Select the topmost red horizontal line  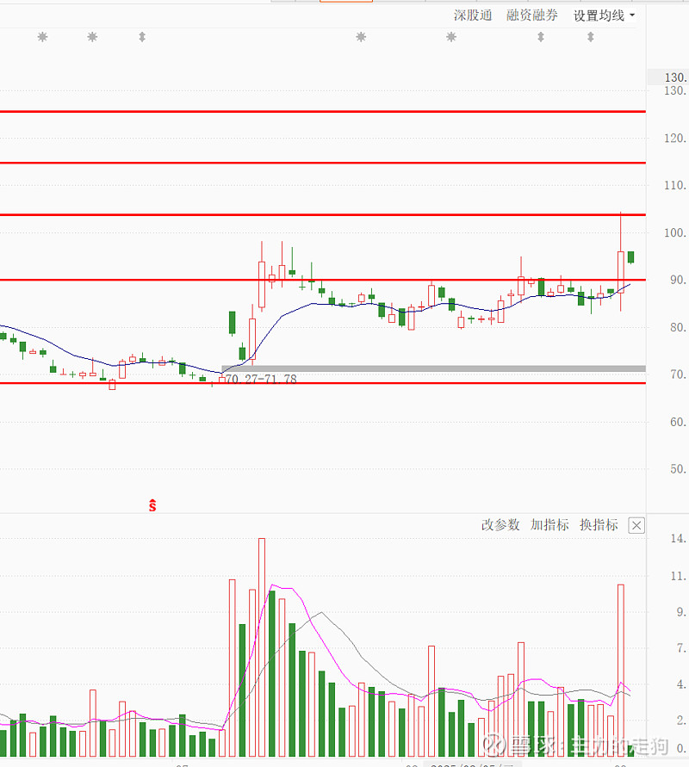point(323,112)
